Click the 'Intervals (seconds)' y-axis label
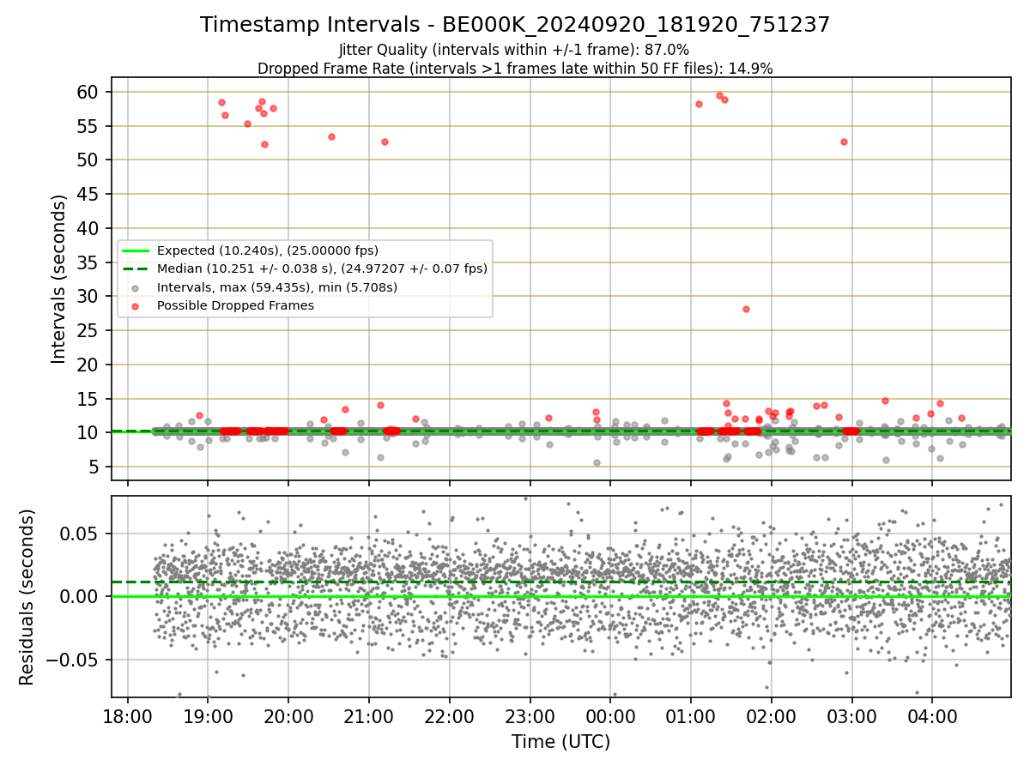The width and height of the screenshot is (1030, 772). [x=58, y=279]
